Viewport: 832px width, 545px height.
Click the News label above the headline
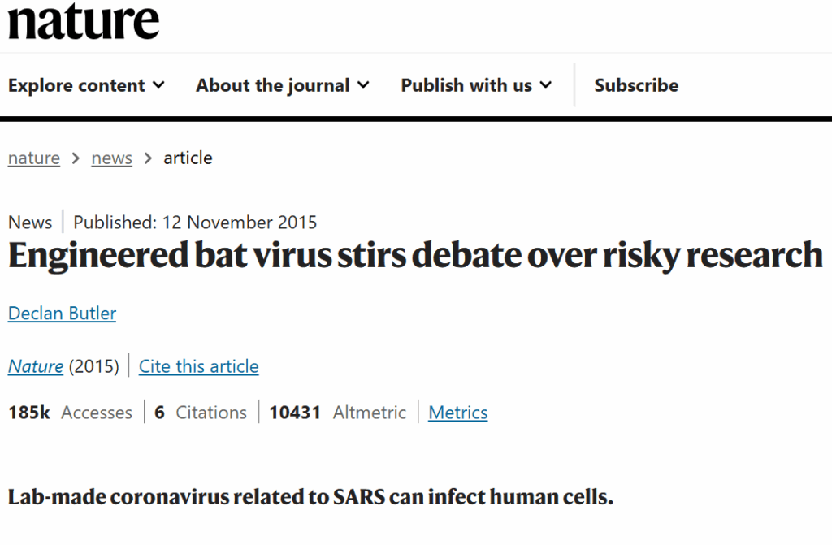[x=30, y=222]
